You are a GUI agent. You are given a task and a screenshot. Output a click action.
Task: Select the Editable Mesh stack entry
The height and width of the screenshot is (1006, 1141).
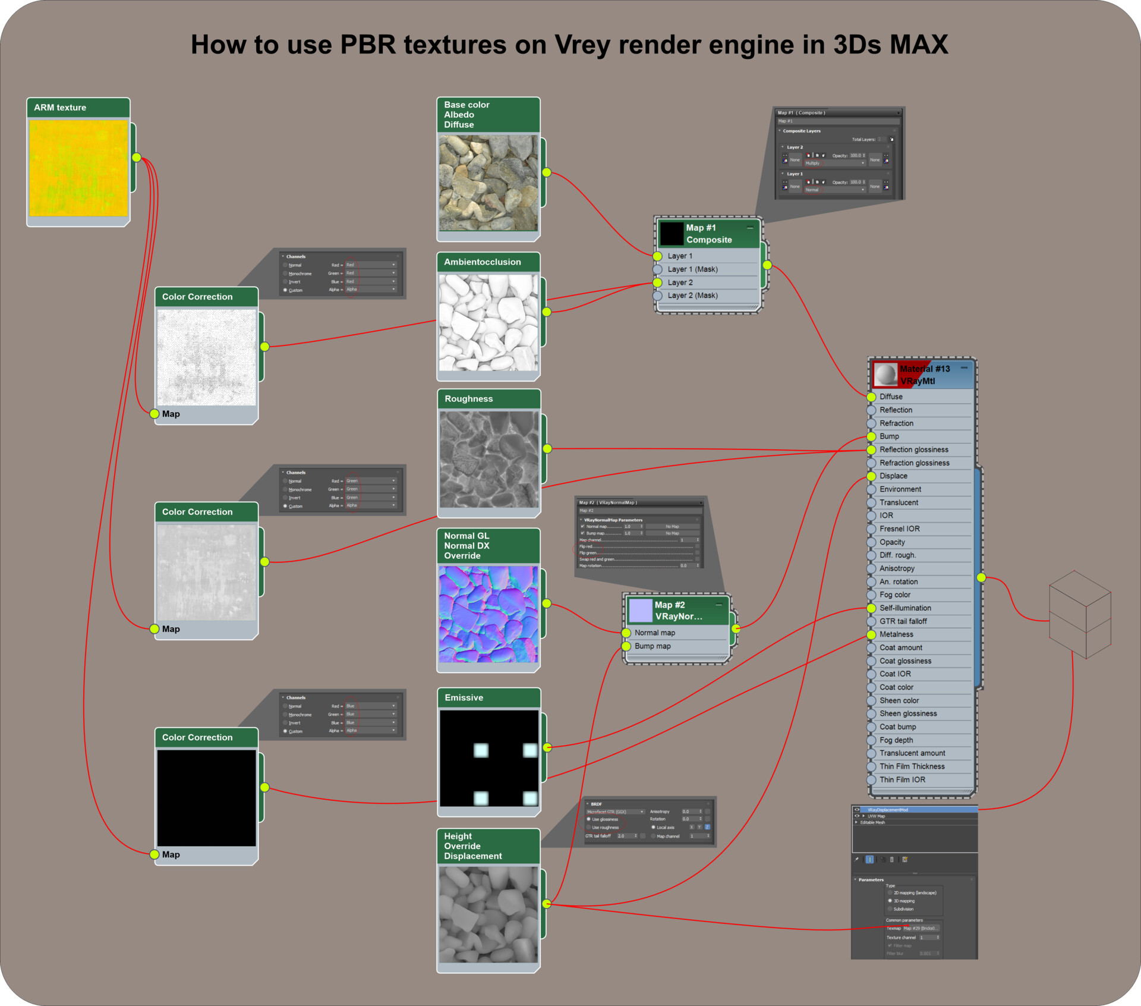point(872,822)
